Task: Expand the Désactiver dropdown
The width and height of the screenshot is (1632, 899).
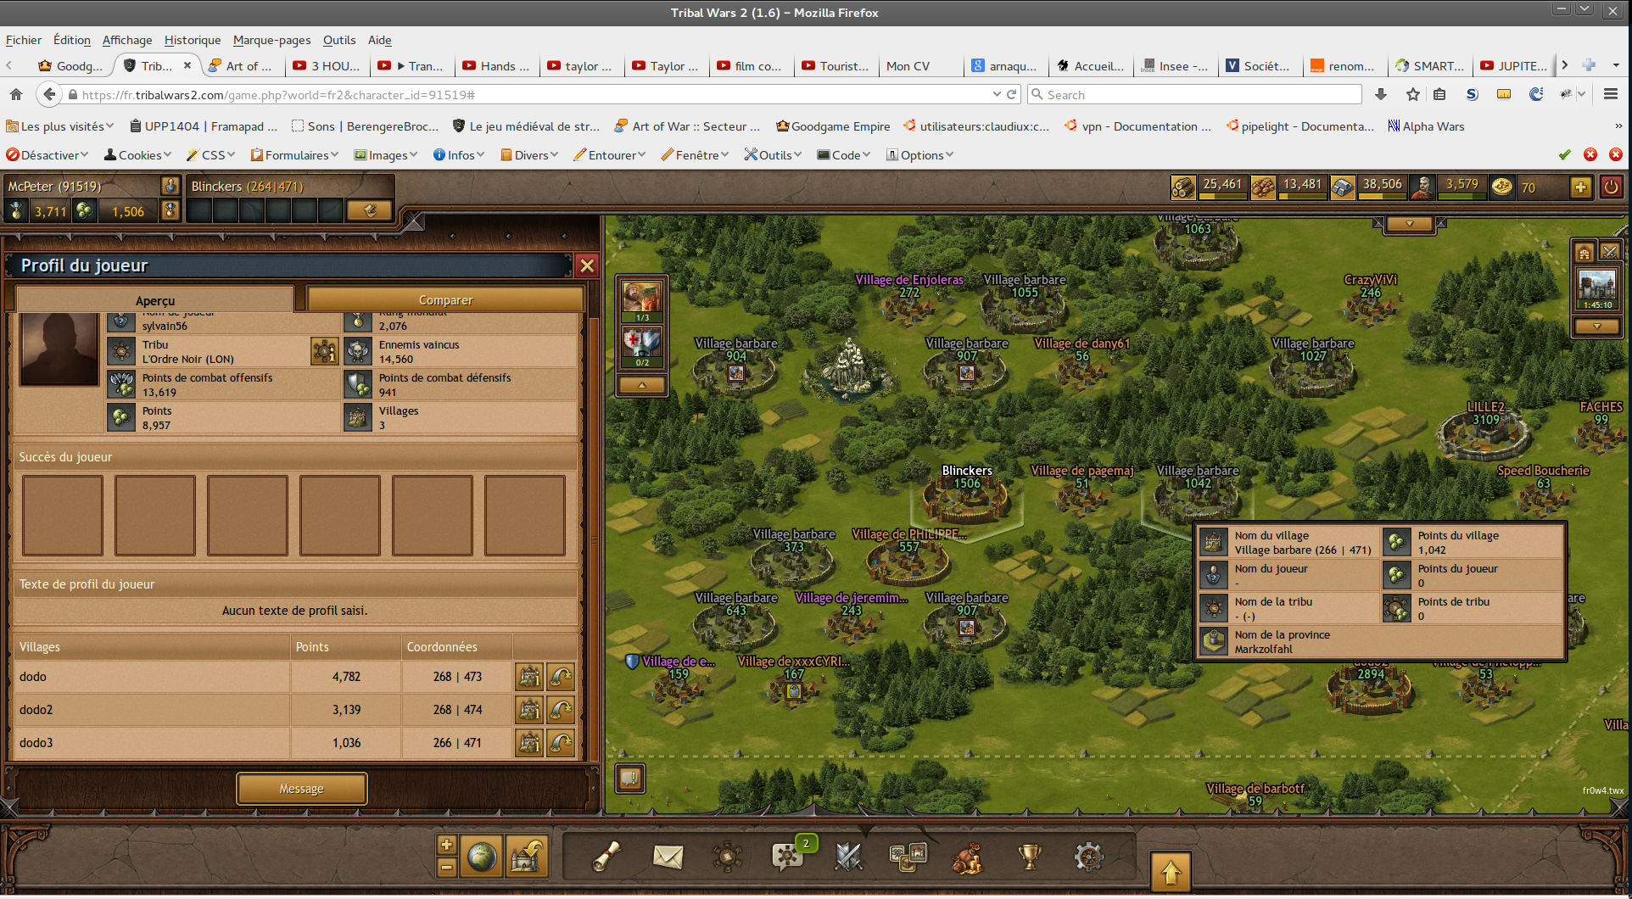Action: 48,155
